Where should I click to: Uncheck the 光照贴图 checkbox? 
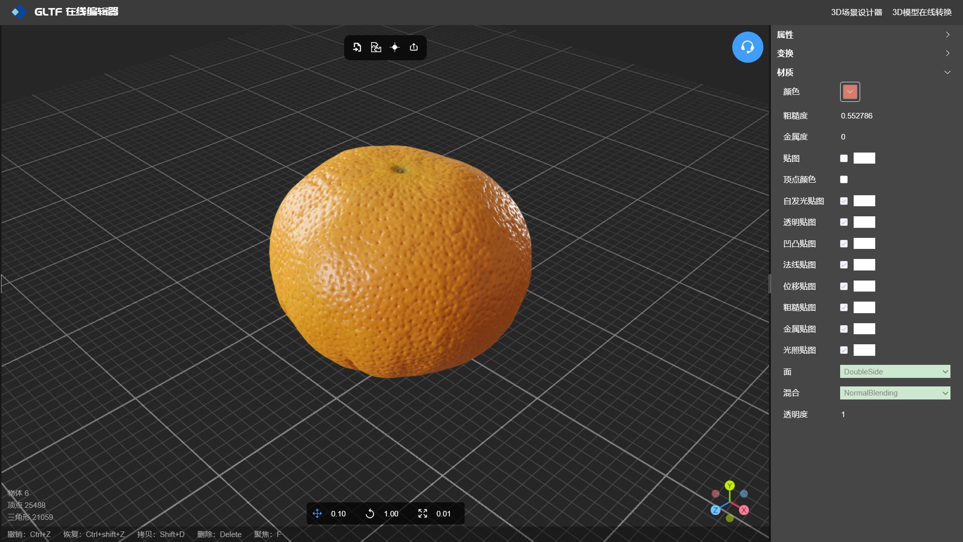pos(844,350)
